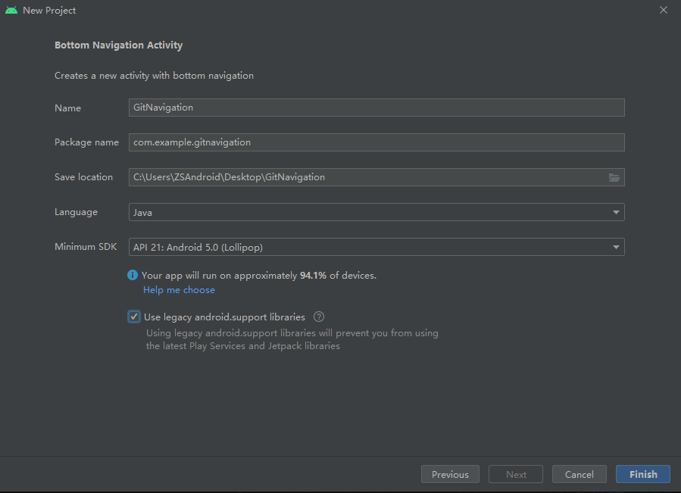Click the Minimum SDK dropdown arrow icon

(x=616, y=247)
